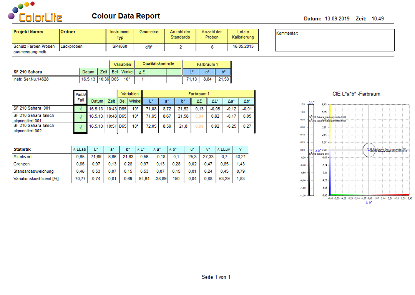Click the bold 'SF 210 Sahara' standard heading
This screenshot has width=415, height=295.
[28, 72]
